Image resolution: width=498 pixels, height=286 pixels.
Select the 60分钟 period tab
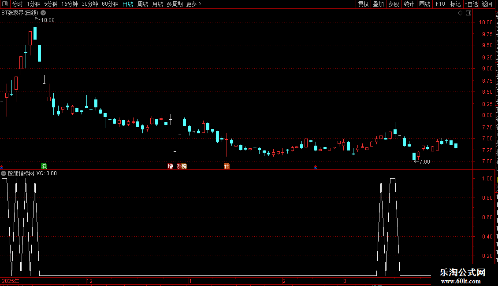pyautogui.click(x=110, y=4)
